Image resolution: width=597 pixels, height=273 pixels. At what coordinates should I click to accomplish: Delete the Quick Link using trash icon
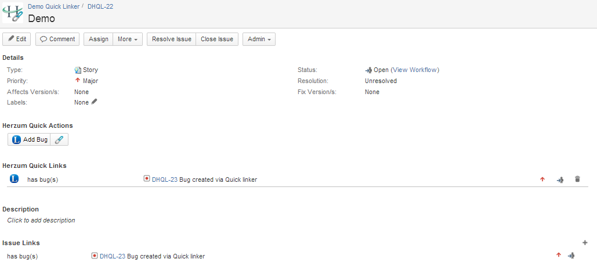(x=577, y=179)
